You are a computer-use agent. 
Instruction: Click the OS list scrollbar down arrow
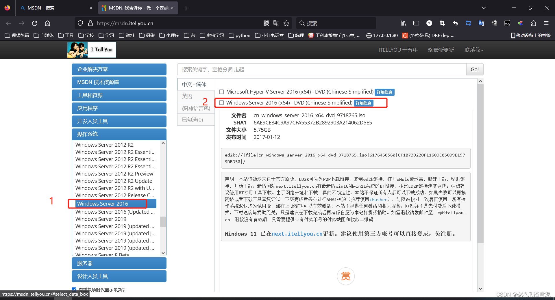163,253
